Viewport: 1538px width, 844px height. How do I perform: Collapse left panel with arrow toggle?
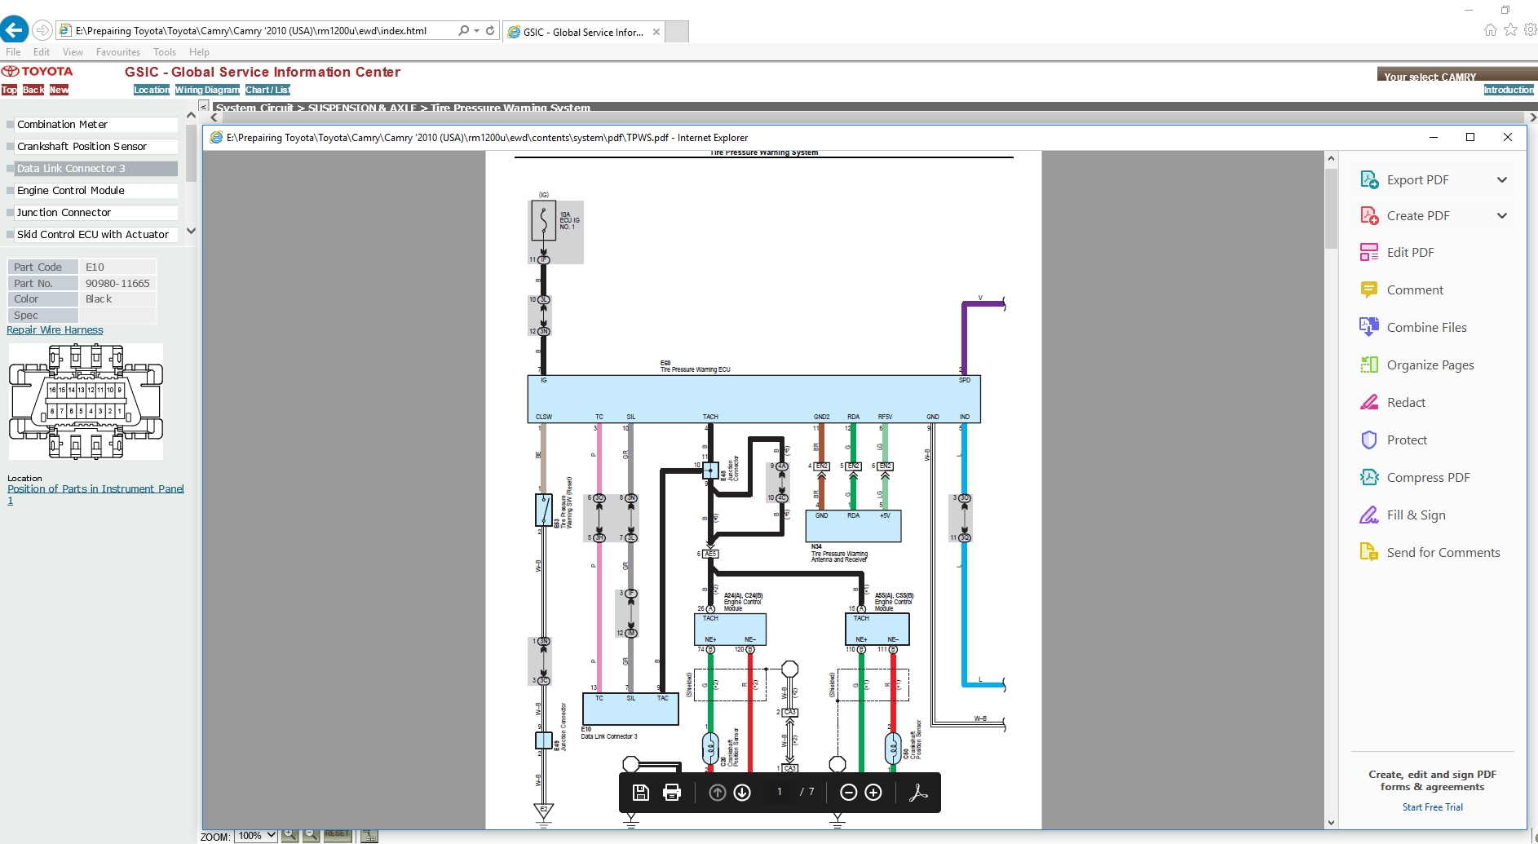(x=204, y=107)
